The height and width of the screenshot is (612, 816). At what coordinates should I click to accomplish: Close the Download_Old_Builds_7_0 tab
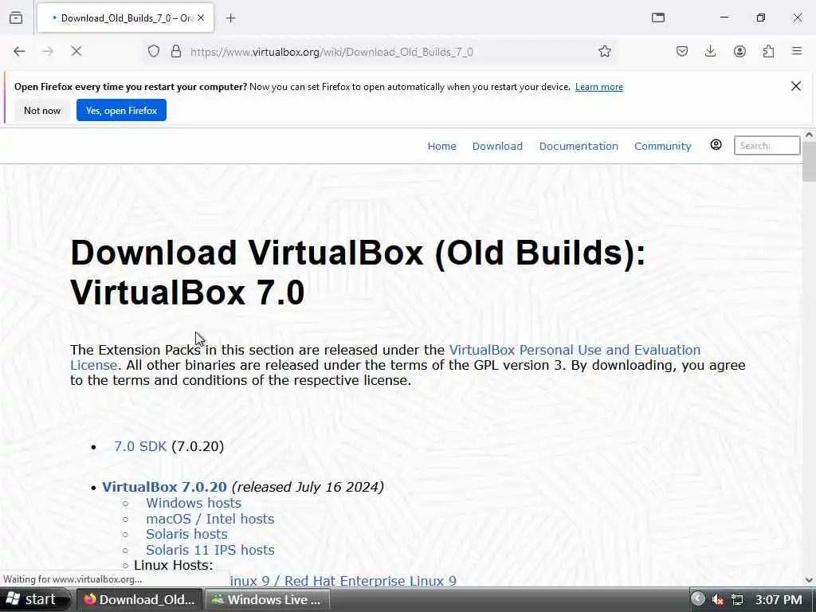tap(201, 18)
